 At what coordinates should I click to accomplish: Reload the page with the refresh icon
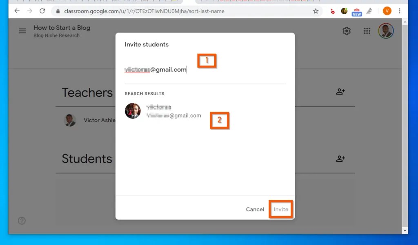42,11
